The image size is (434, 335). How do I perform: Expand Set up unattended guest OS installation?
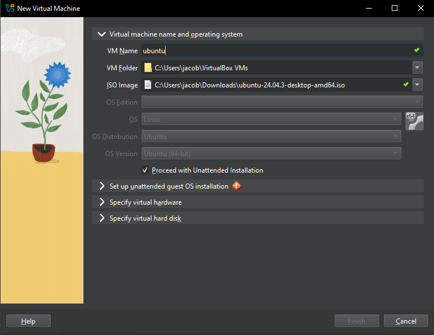coord(102,186)
